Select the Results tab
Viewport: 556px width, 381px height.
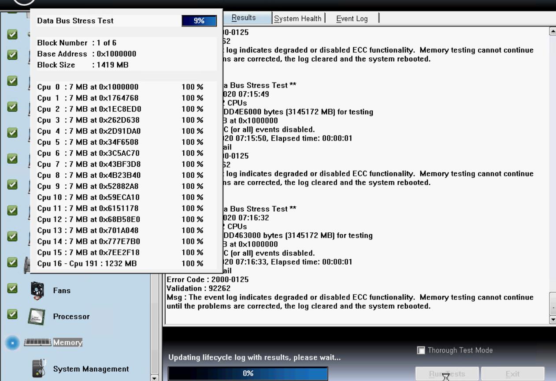245,18
